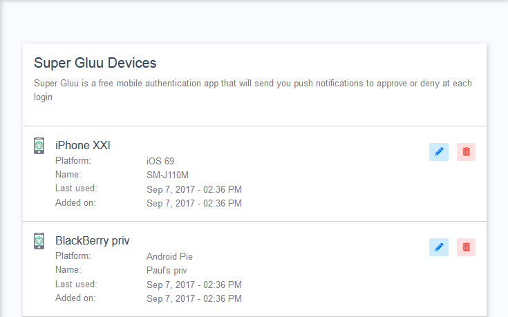Click the Name label under BlackBerry priv
This screenshot has width=508, height=317.
68,269
